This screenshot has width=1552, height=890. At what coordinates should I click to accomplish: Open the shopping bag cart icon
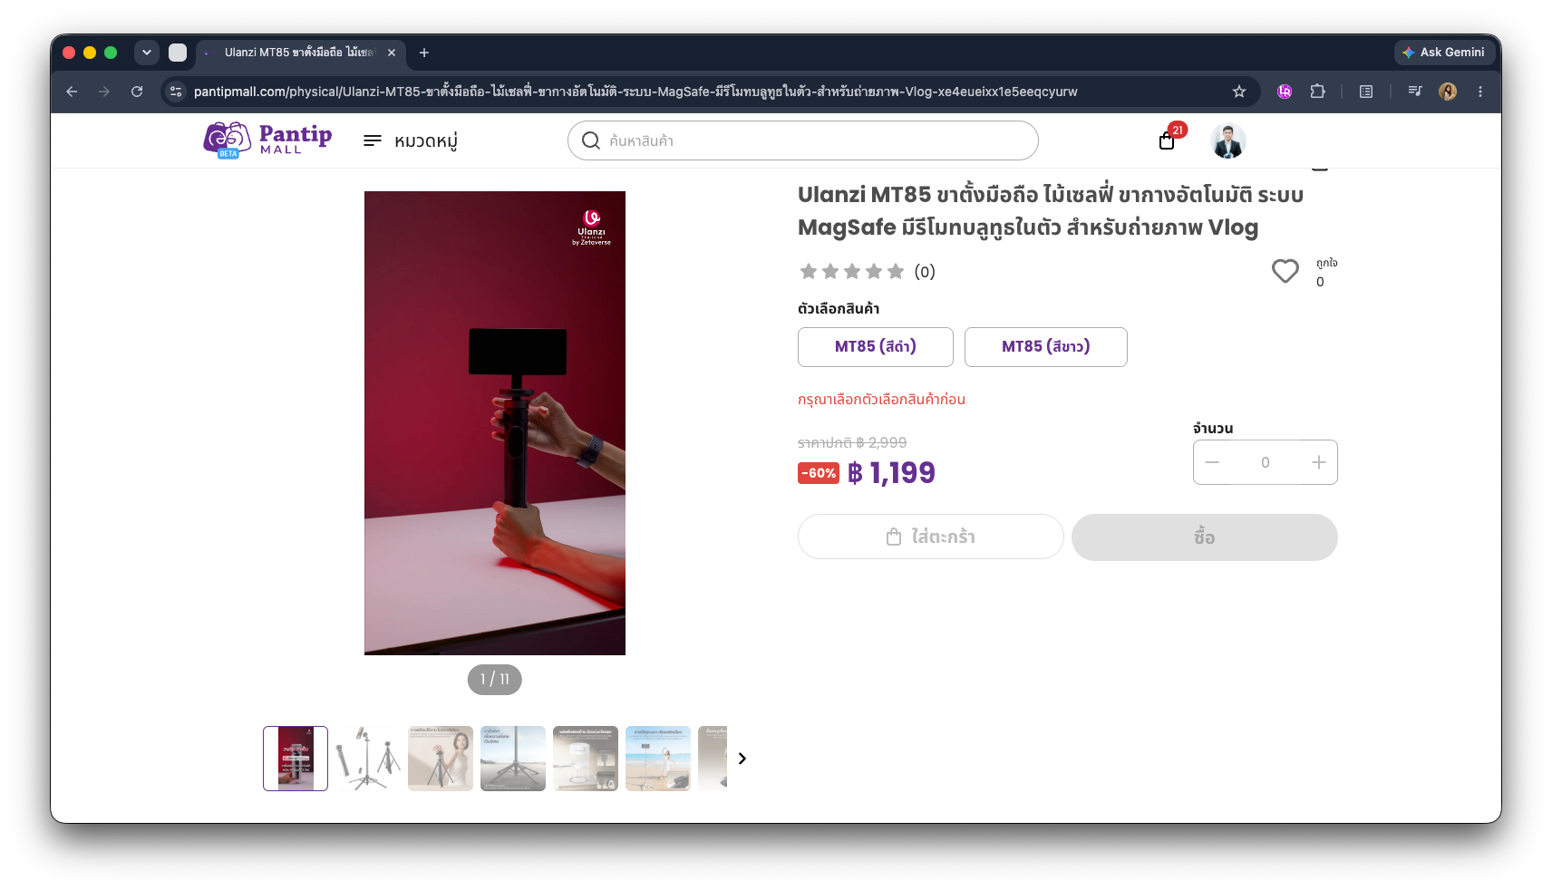[1168, 140]
